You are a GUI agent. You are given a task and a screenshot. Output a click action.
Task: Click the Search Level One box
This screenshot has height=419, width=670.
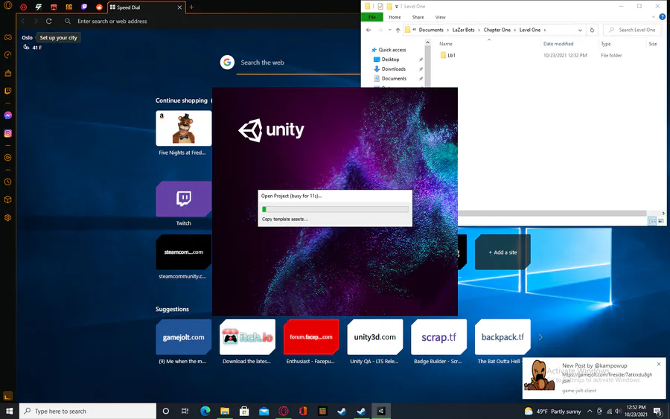[x=632, y=30]
